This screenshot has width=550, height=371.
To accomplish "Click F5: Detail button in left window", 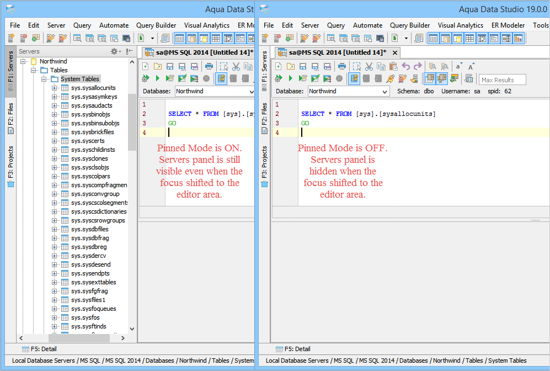I will (x=39, y=349).
